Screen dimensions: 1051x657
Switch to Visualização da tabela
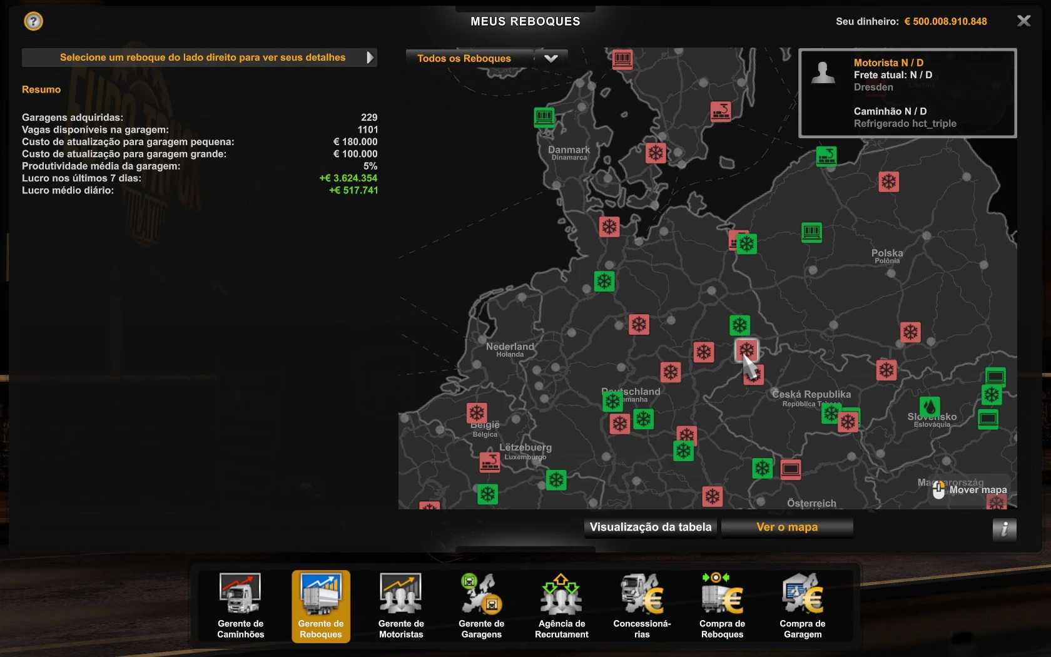650,527
